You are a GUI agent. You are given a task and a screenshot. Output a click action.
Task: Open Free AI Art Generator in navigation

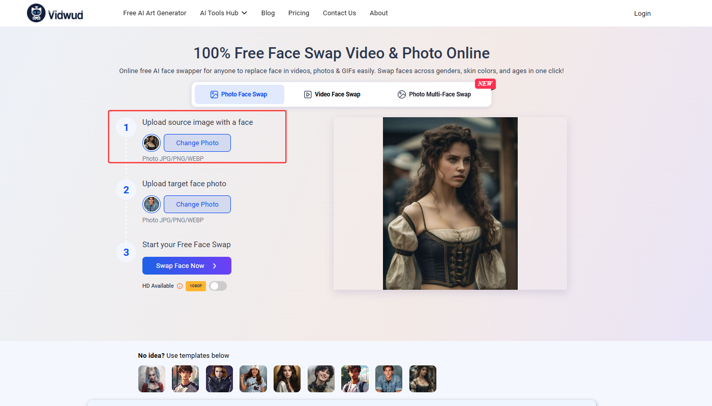click(155, 13)
